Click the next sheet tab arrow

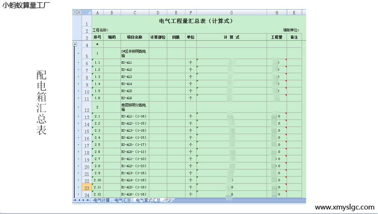(x=83, y=200)
